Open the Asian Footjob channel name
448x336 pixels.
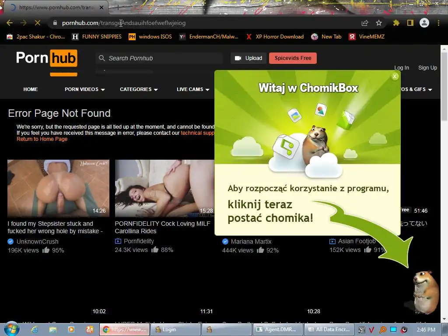357,241
